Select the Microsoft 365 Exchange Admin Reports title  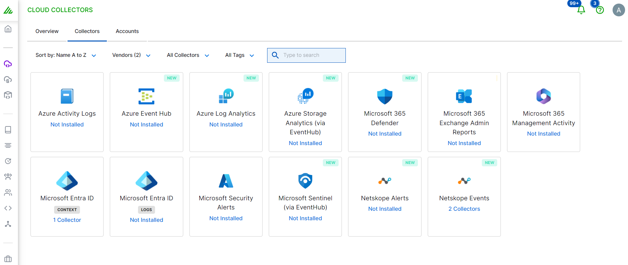464,123
